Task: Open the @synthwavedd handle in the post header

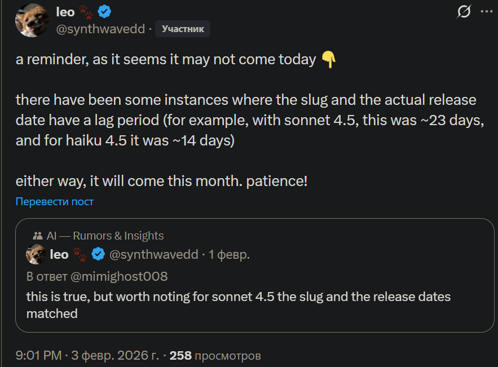Action: 100,29
